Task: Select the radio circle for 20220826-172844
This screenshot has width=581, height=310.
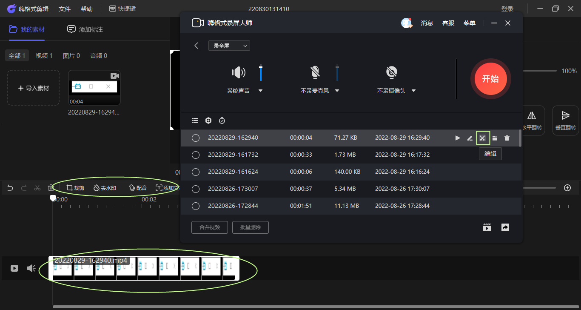Action: 196,206
